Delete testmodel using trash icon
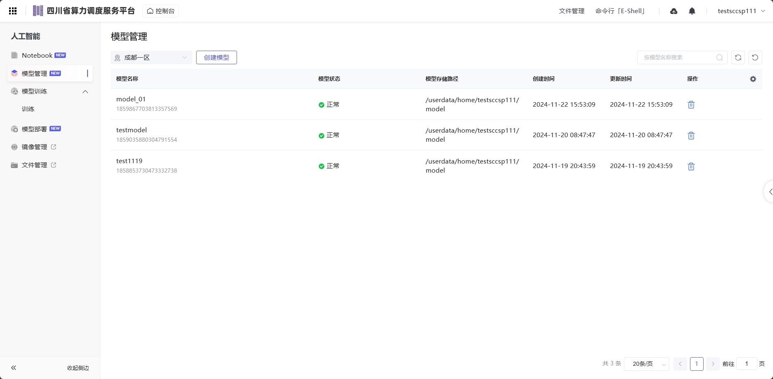This screenshot has width=773, height=379. coord(691,136)
